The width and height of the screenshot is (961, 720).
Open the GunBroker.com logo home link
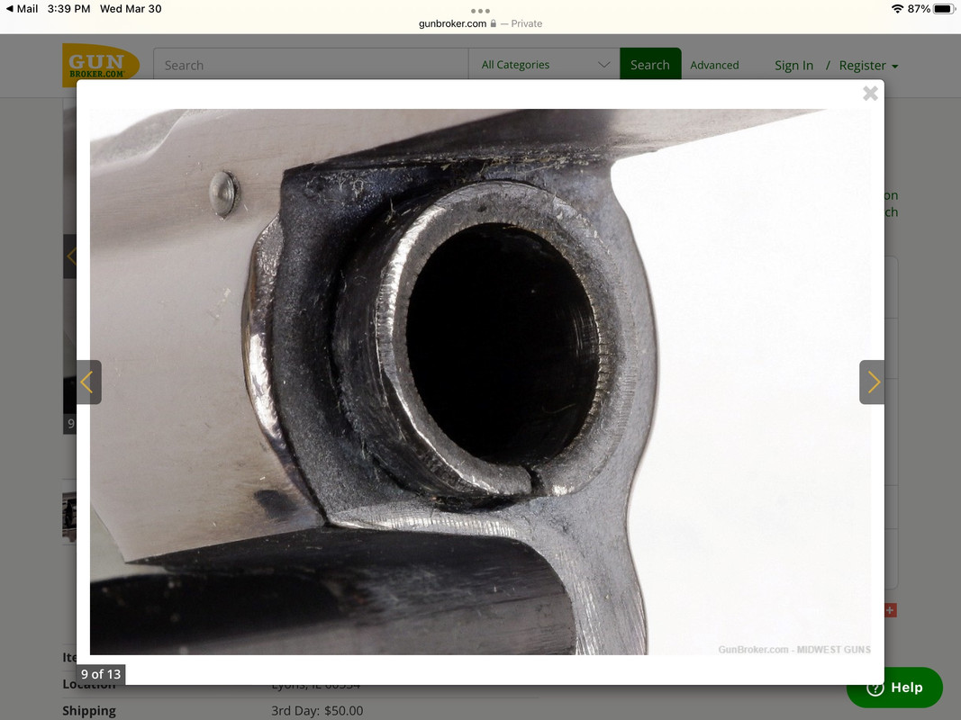pos(101,65)
